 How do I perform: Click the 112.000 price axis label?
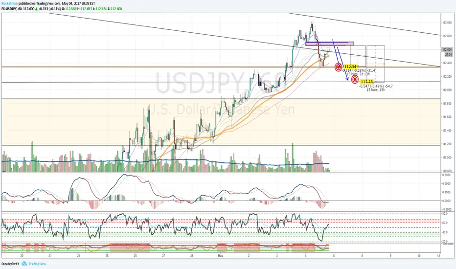447,90
